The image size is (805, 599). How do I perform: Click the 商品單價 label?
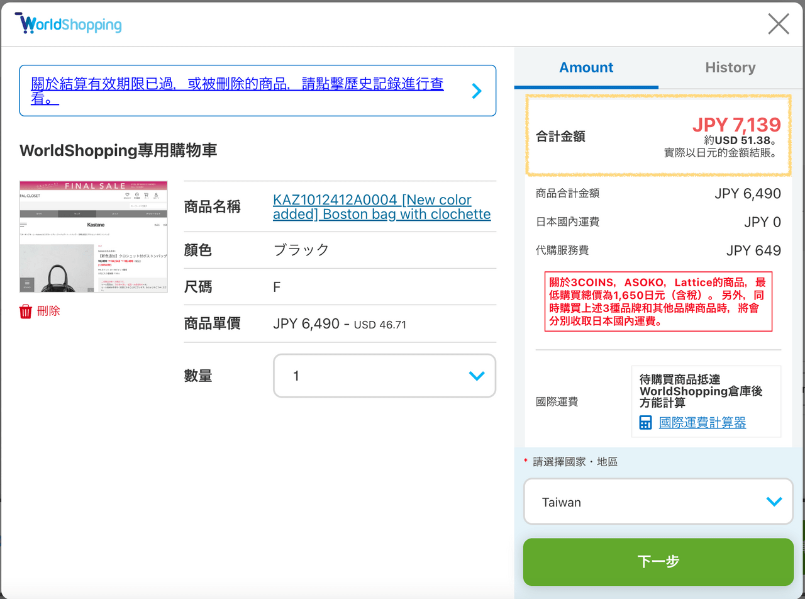[212, 324]
